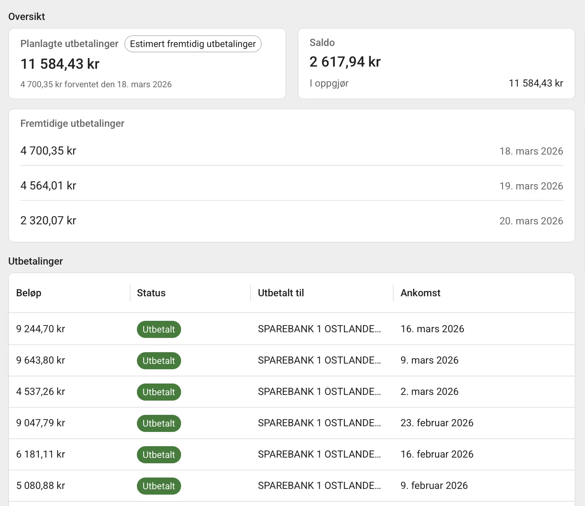Open the 4 564,01 kr future payout
Viewport: 585px width, 506px height.
tap(48, 186)
